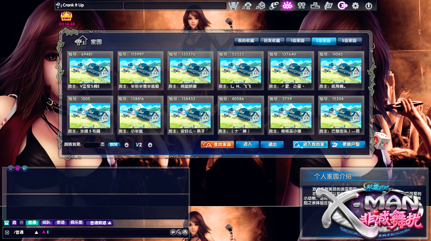Viewport: 431px width, 241px height.
Task: Click the 跳转 page jump button
Action: coord(114,145)
